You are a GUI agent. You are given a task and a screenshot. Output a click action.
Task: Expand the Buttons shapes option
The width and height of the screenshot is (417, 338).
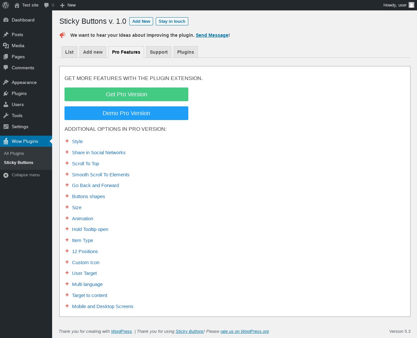tap(88, 196)
